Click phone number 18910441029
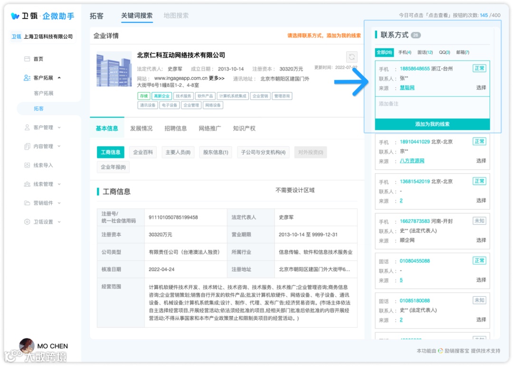The height and width of the screenshot is (366, 513). (415, 142)
